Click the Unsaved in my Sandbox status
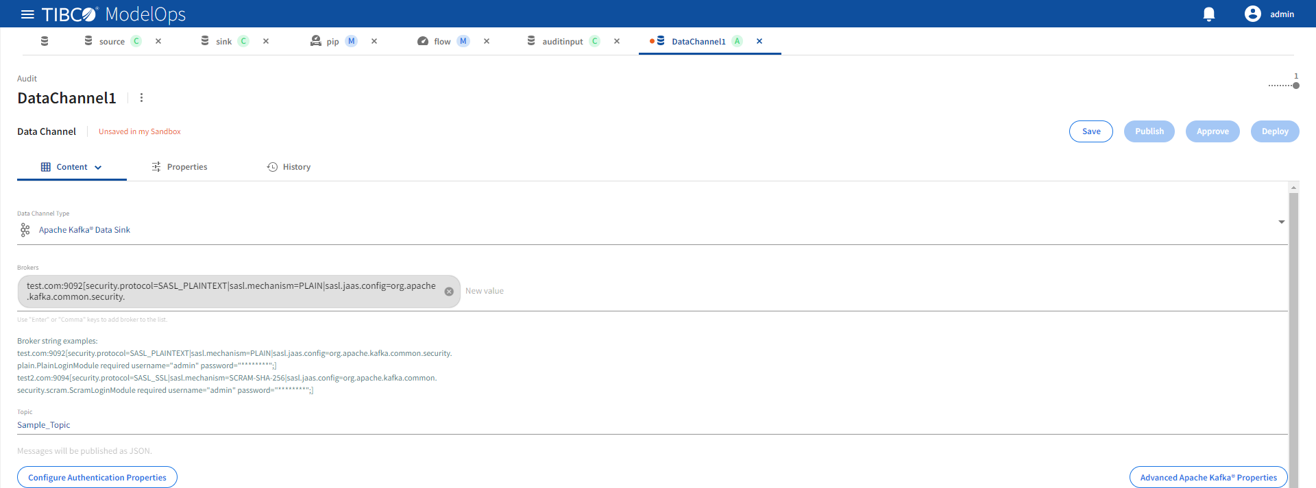The width and height of the screenshot is (1316, 488). (140, 131)
